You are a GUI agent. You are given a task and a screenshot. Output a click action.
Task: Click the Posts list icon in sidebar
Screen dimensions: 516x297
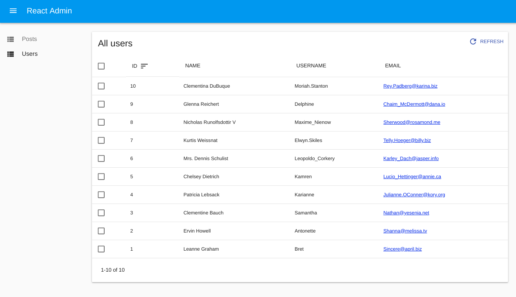(11, 39)
